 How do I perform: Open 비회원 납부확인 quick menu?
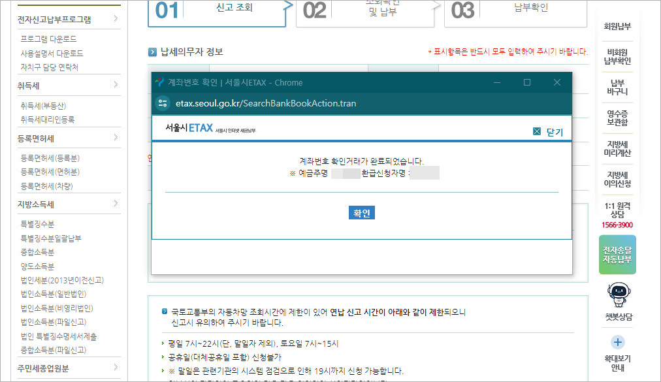[617, 57]
